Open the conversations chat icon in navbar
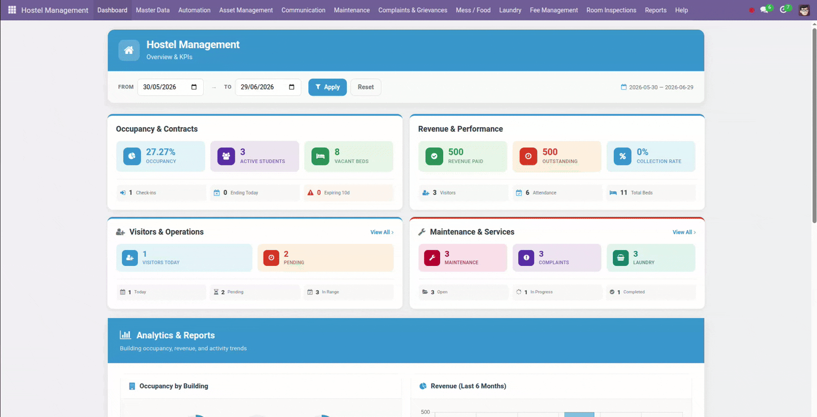This screenshot has width=817, height=417. point(764,10)
